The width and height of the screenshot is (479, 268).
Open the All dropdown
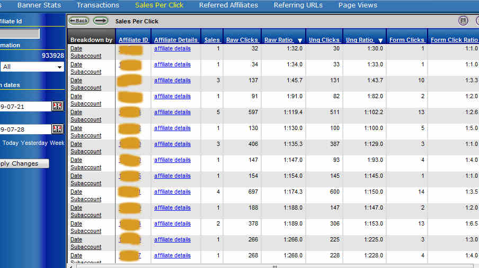(x=32, y=67)
